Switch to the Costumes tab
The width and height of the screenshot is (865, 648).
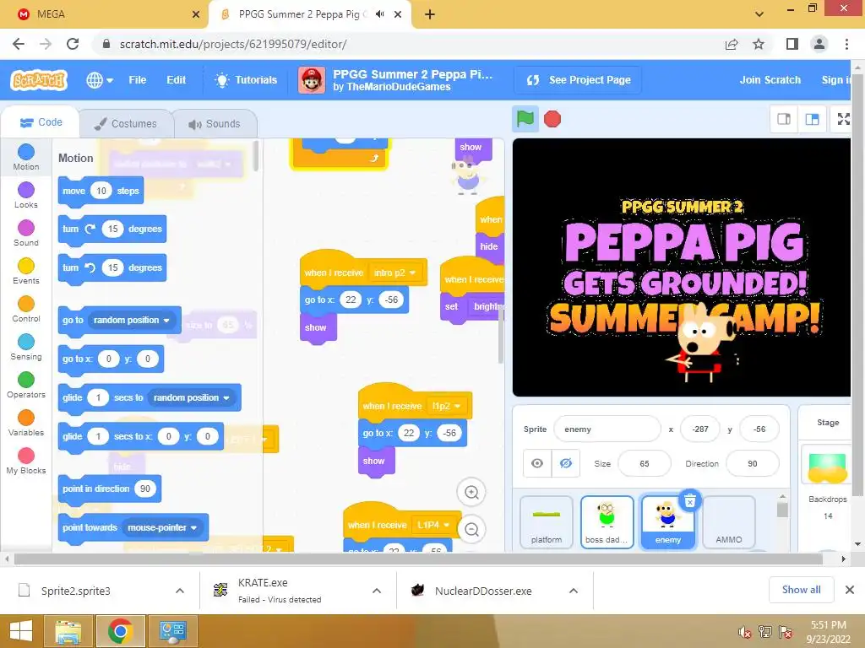(x=126, y=123)
